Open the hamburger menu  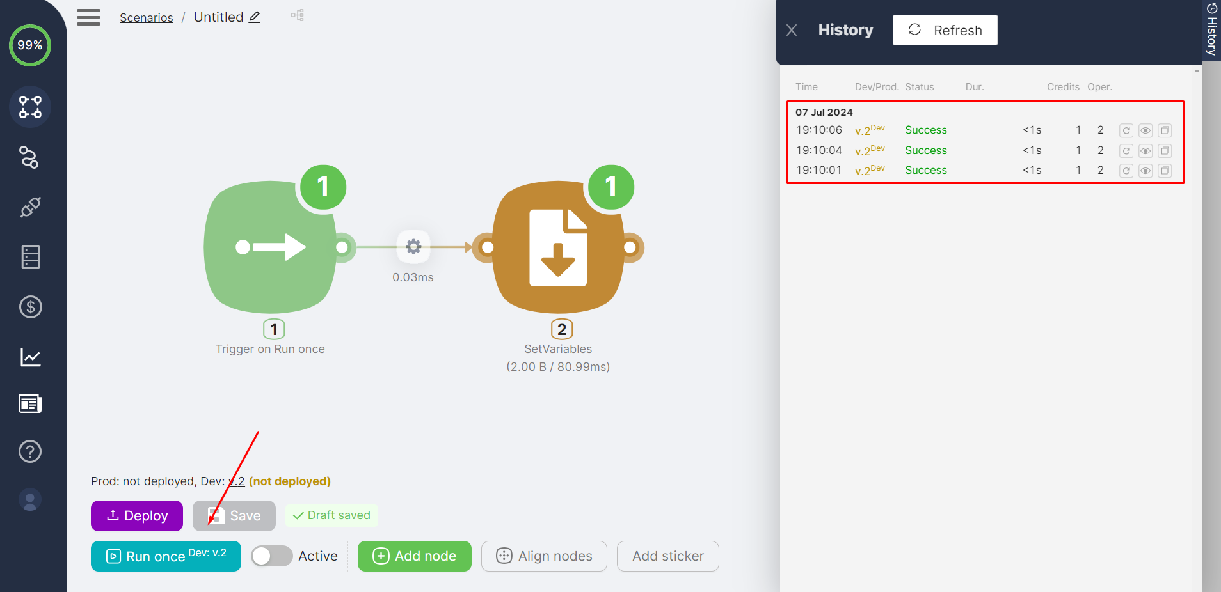point(88,17)
